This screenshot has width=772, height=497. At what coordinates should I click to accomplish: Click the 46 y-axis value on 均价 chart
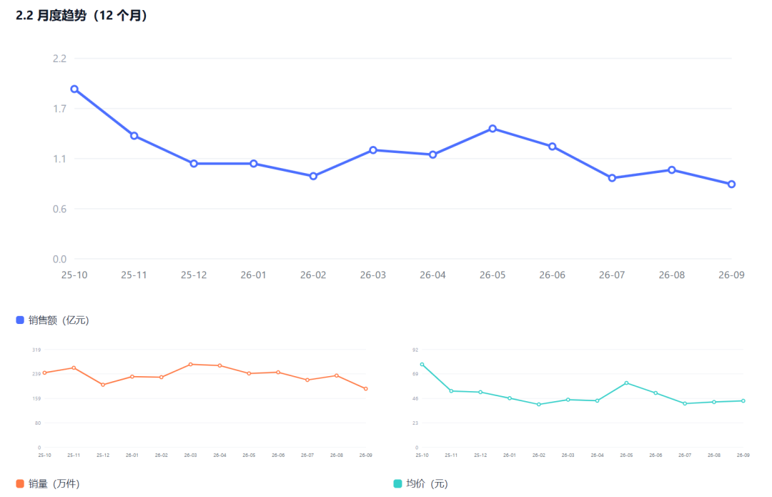[415, 398]
